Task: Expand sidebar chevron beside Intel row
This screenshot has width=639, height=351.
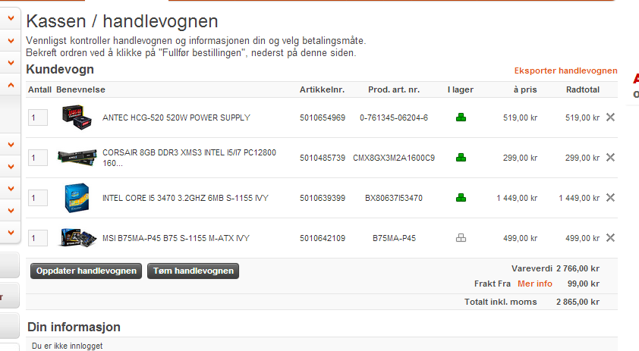Action: tap(11, 189)
